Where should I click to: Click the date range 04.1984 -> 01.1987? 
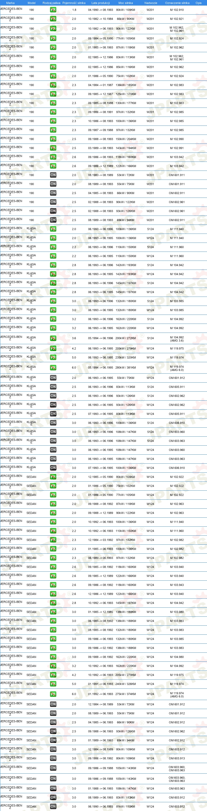(100, 85)
